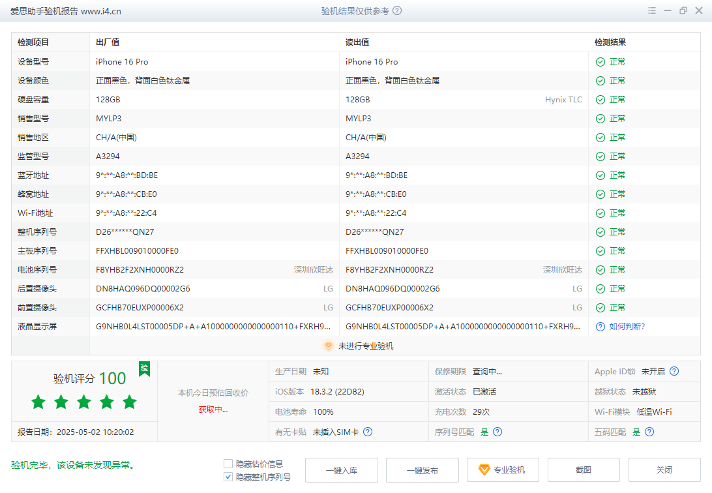The height and width of the screenshot is (493, 712).
Task: Click the green check icon in 监管型号 row
Action: (x=601, y=157)
